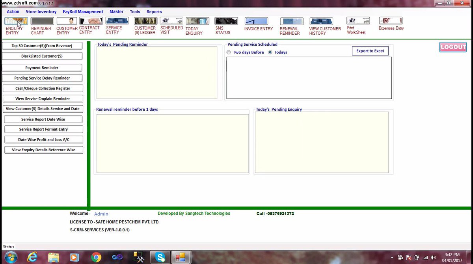Select the Todays radio option
This screenshot has width=473, height=264.
pyautogui.click(x=270, y=52)
